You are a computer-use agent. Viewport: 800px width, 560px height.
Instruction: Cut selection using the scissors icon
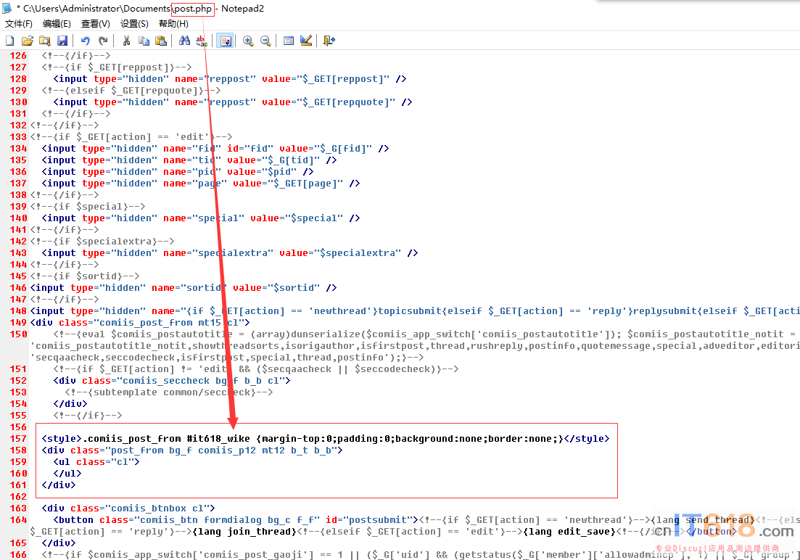[126, 41]
